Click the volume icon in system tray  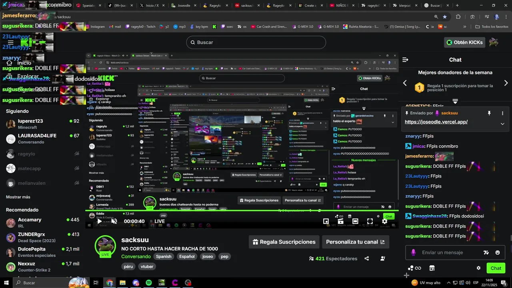coord(468,283)
